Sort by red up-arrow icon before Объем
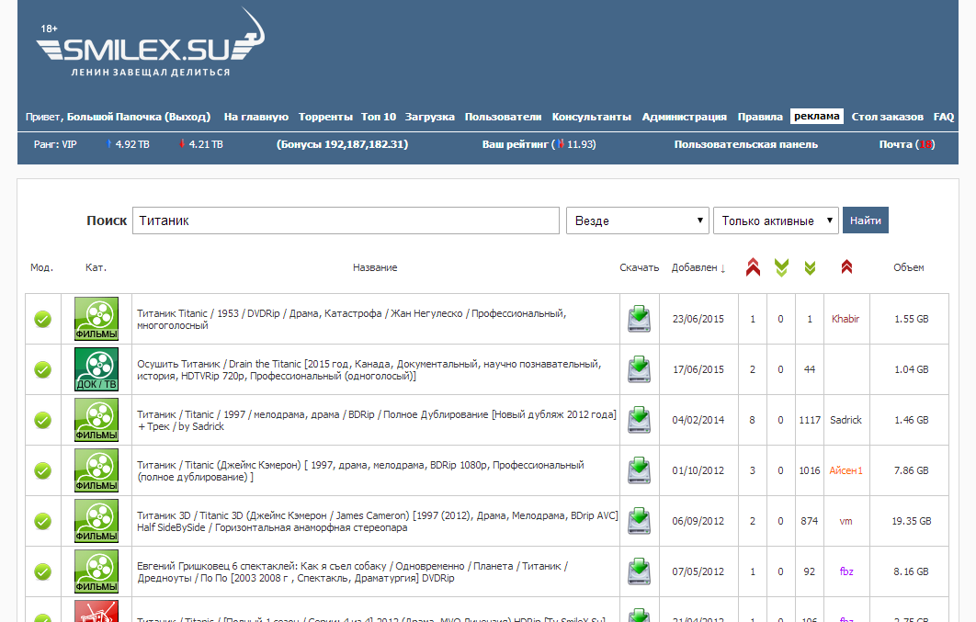 click(x=846, y=267)
